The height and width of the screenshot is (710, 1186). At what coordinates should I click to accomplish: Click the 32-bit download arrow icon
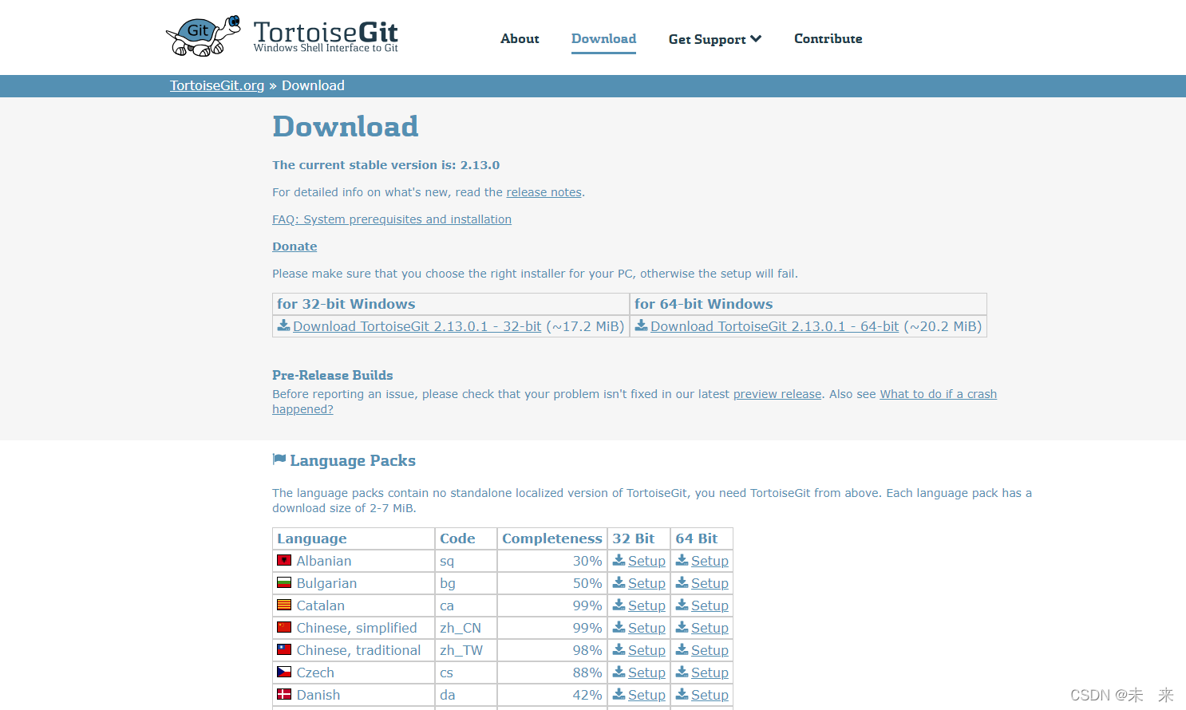283,325
